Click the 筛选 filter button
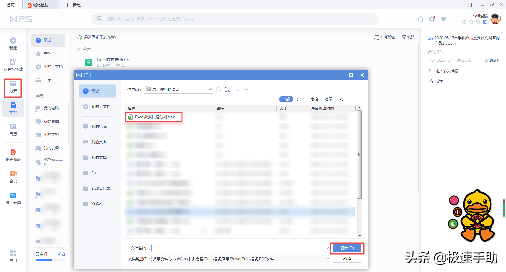Screen dimensions: 506x272 pos(408,37)
